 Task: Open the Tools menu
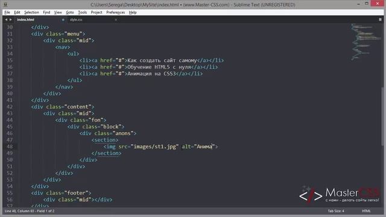(82, 12)
